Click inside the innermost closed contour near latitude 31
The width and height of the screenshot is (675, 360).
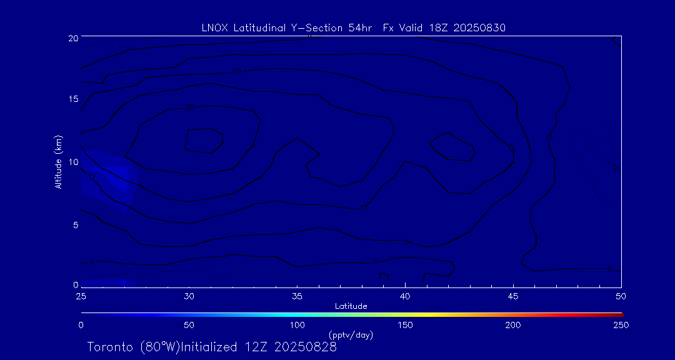(x=204, y=140)
